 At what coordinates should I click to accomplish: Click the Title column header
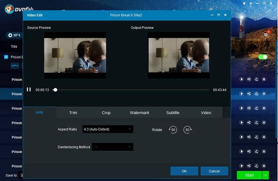[14, 46]
